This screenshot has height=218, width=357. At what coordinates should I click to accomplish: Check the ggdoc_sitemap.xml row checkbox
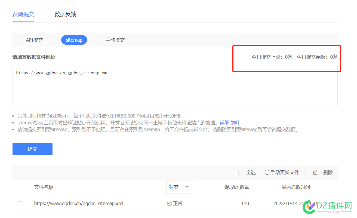[x=20, y=204]
